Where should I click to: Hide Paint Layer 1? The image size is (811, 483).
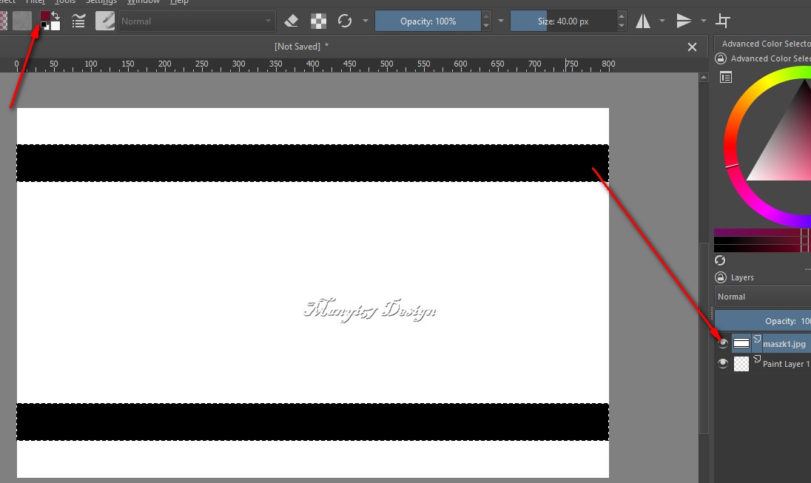[x=723, y=363]
